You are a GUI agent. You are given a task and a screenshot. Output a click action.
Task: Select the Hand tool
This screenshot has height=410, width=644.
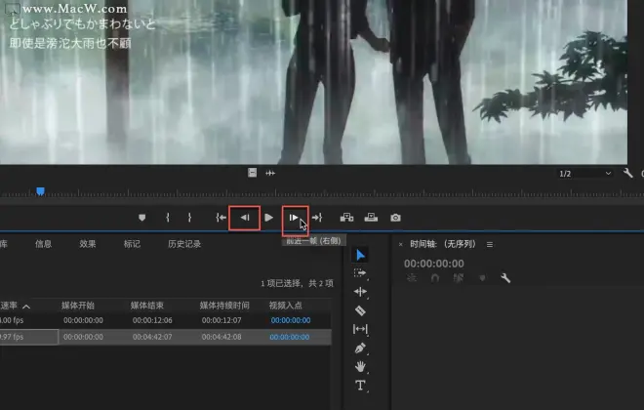click(x=360, y=366)
